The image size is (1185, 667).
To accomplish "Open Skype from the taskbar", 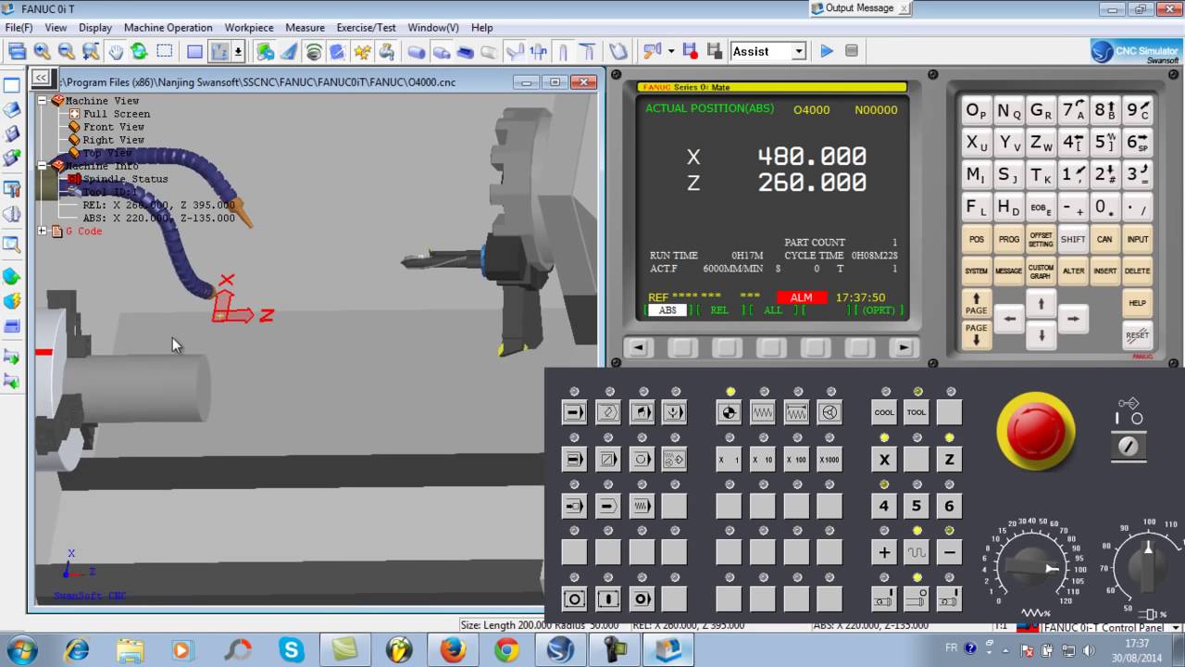I will pyautogui.click(x=292, y=650).
